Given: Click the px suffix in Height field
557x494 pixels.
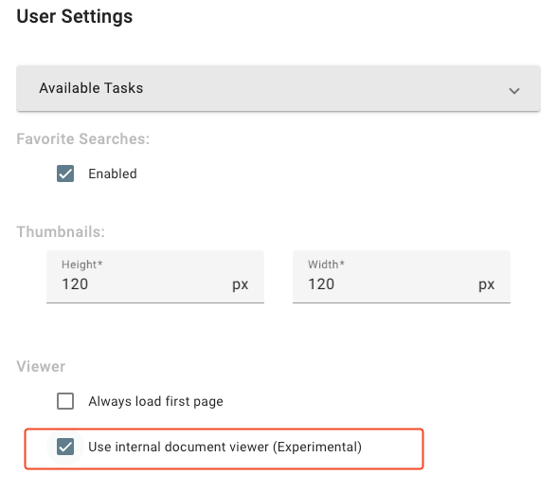Looking at the screenshot, I should pos(241,284).
